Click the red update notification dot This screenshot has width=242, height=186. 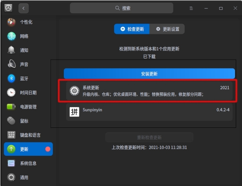tap(48, 149)
